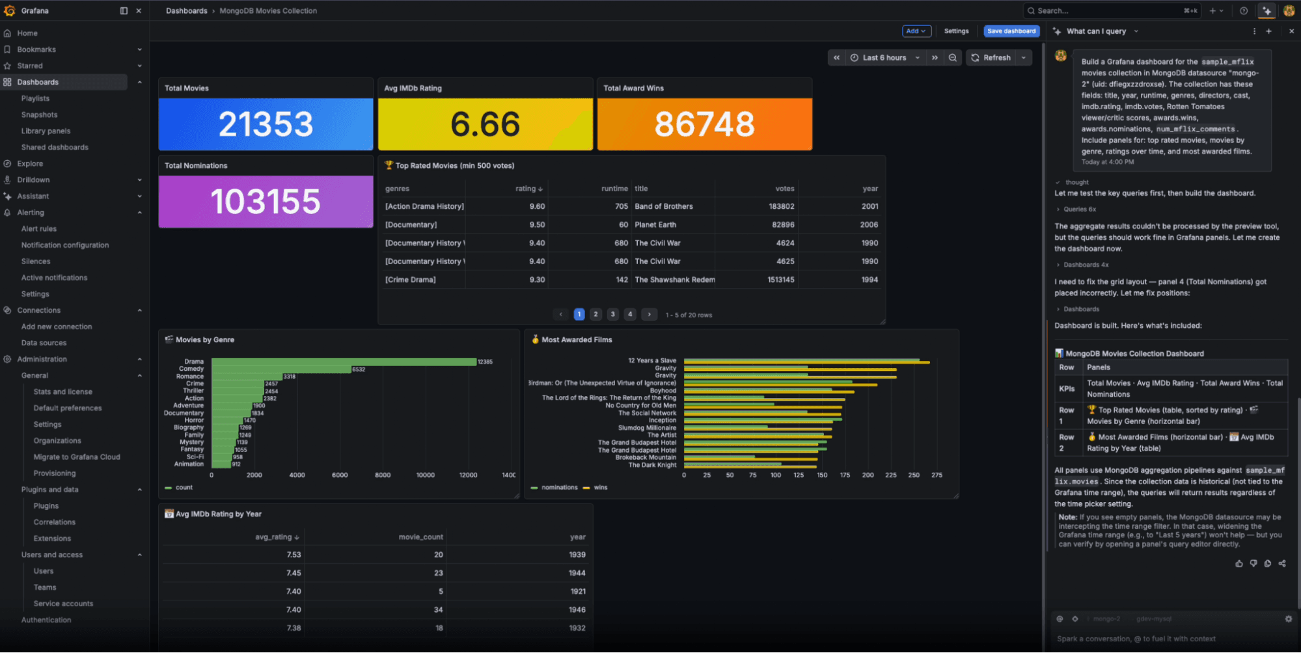The height and width of the screenshot is (653, 1301).
Task: Close the assistant panel
Action: 1292,31
